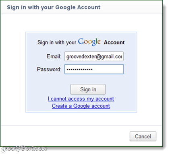The height and width of the screenshot is (154, 170).
Task: Click the horizontal divider line above Cancel
Action: pyautogui.click(x=81, y=126)
